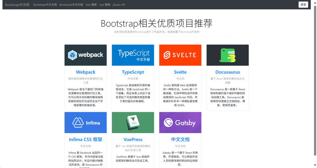317x168 pixels.
Task: Open the TypeScript title link
Action: (133, 72)
